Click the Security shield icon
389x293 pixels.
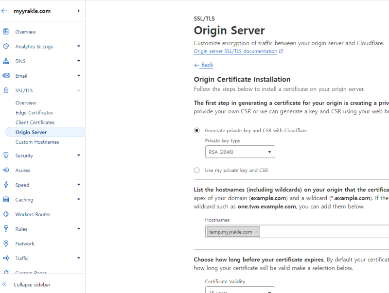pyautogui.click(x=6, y=155)
